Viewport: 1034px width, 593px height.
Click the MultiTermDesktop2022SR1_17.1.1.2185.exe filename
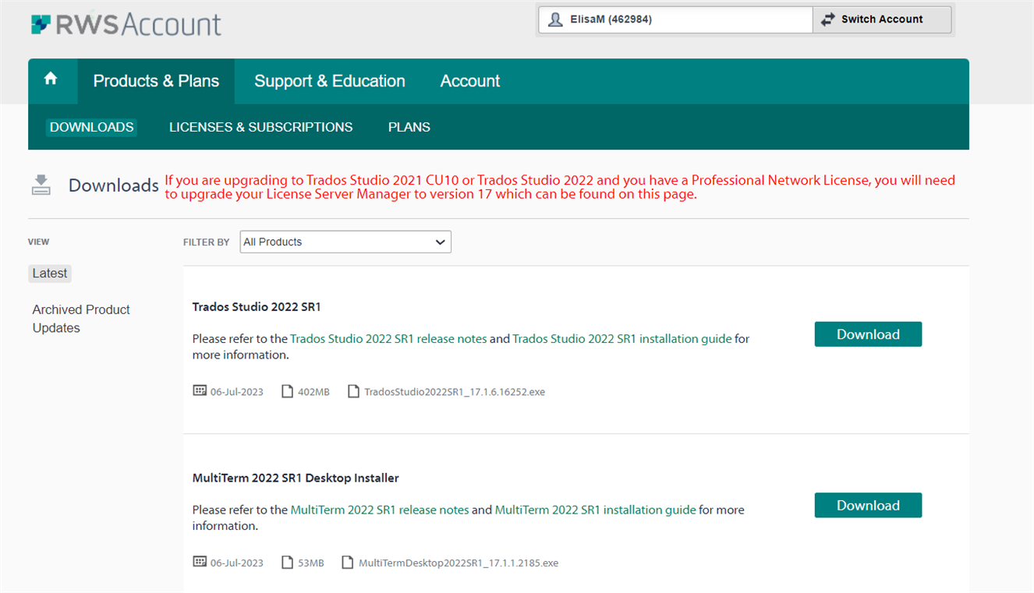[x=459, y=563]
